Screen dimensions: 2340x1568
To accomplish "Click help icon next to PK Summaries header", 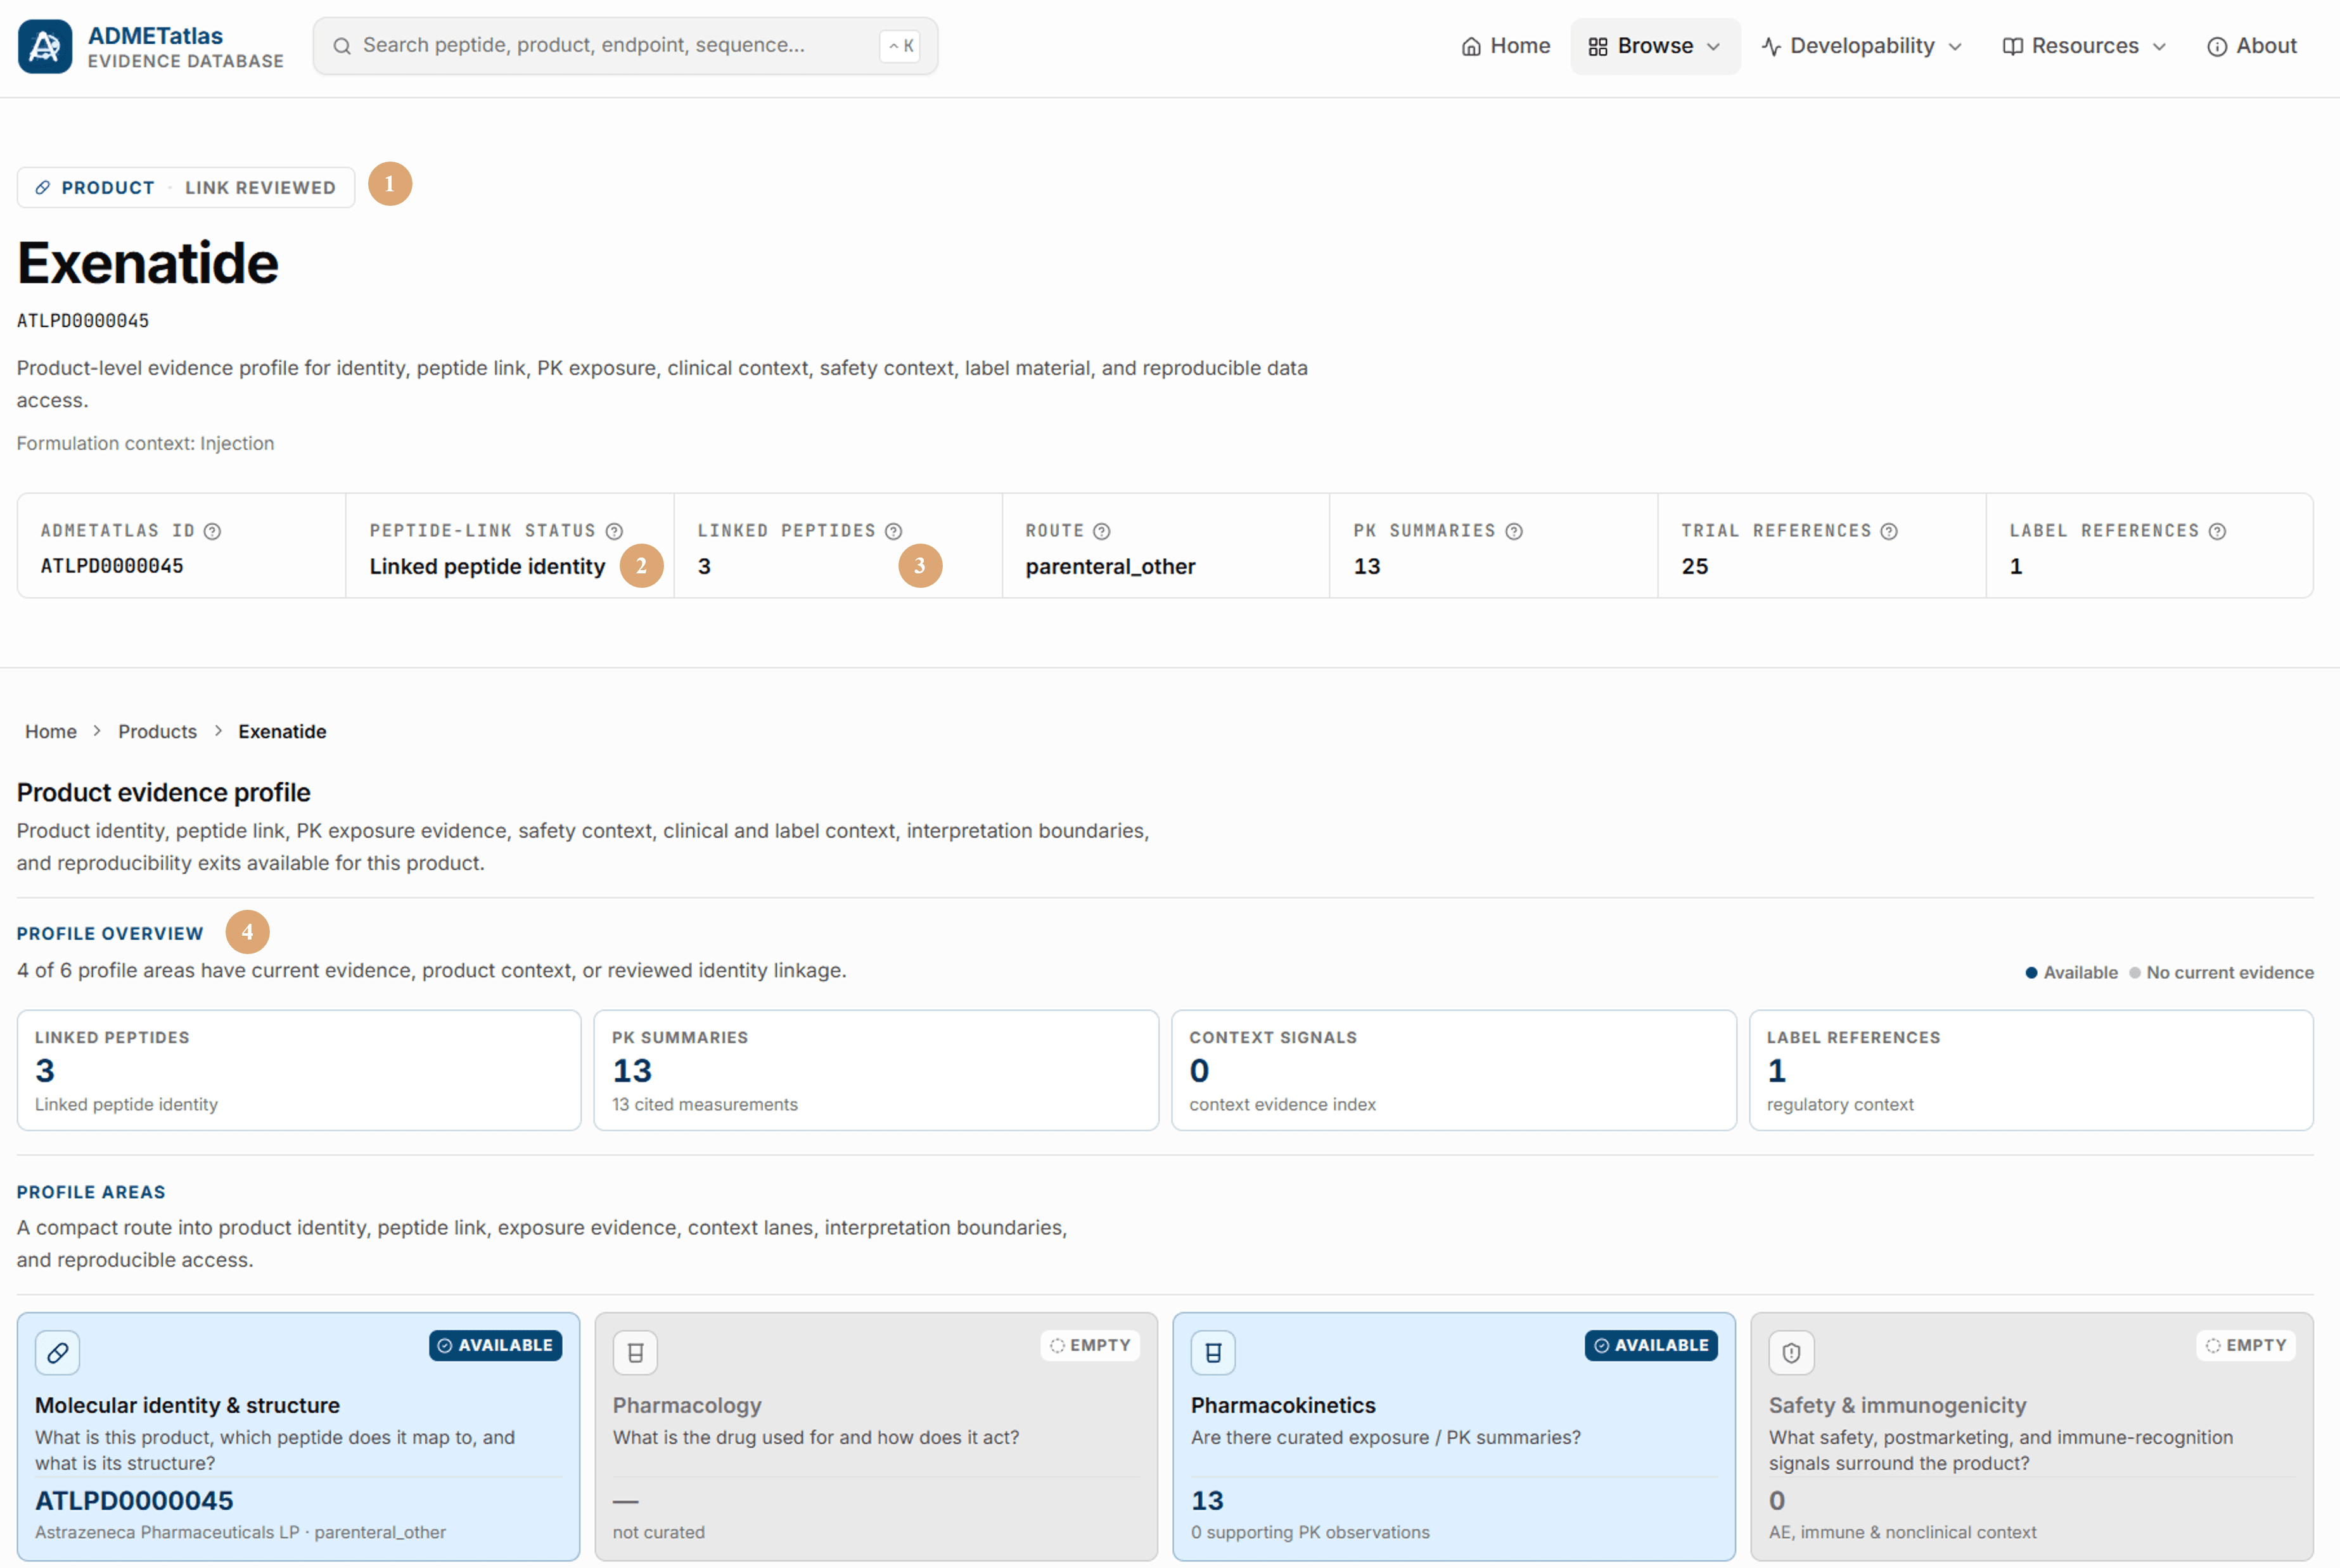I will [x=1514, y=531].
